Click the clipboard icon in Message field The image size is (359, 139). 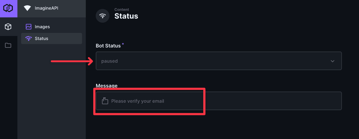[105, 101]
